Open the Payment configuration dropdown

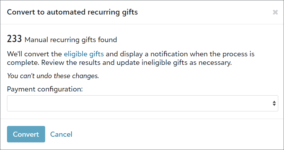click(x=142, y=103)
